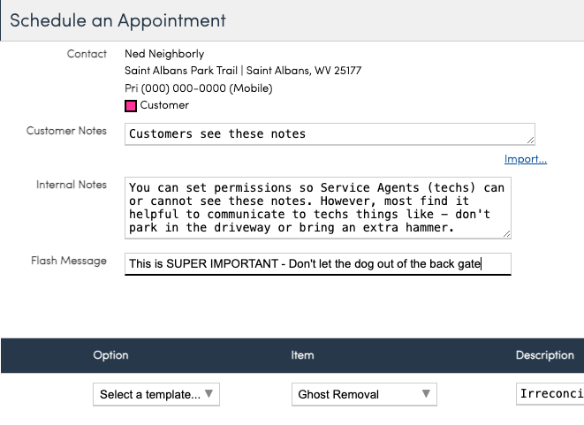The height and width of the screenshot is (425, 584).
Task: Open the 'Select a template...' dropdown
Action: coord(156,394)
